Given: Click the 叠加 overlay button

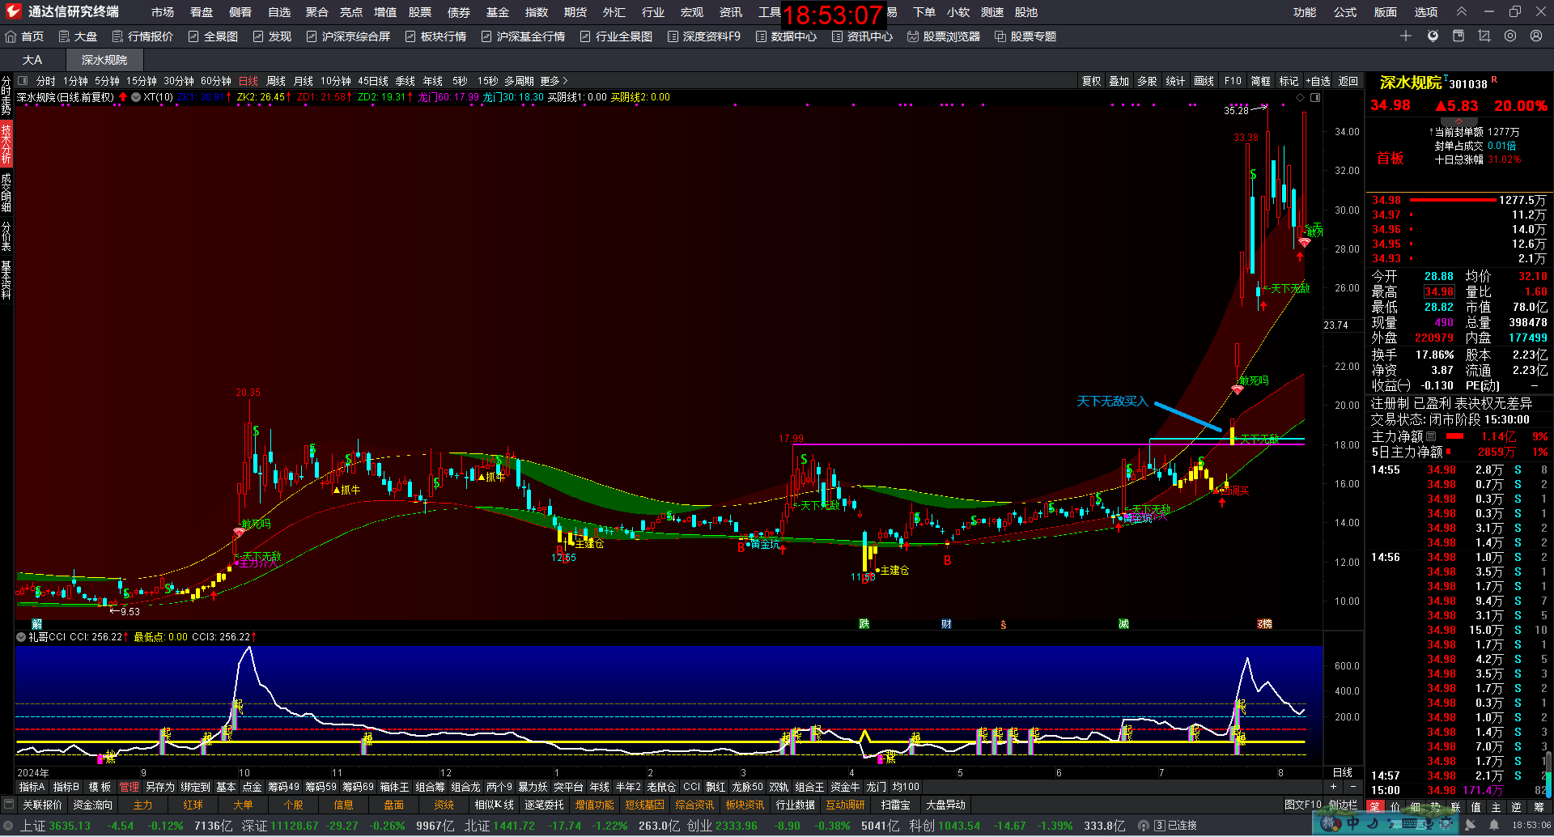Looking at the screenshot, I should 1119,81.
